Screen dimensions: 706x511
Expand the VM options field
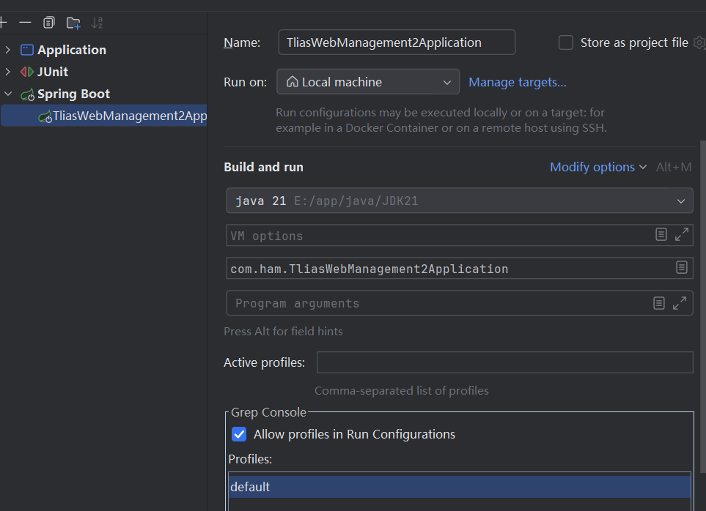[681, 235]
